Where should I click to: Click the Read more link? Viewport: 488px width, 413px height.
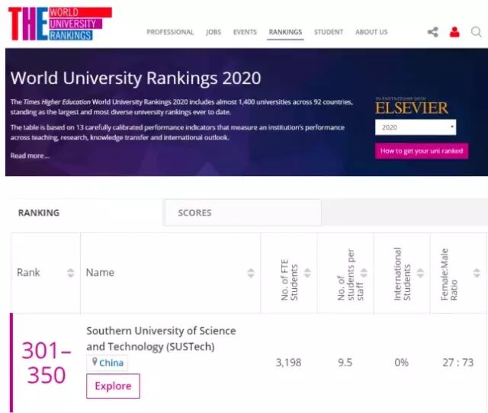point(30,155)
